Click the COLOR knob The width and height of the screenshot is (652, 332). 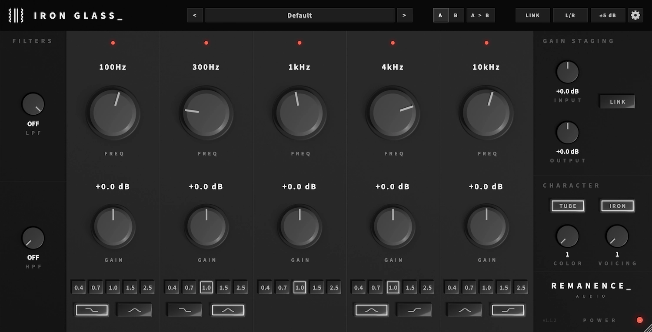point(568,236)
